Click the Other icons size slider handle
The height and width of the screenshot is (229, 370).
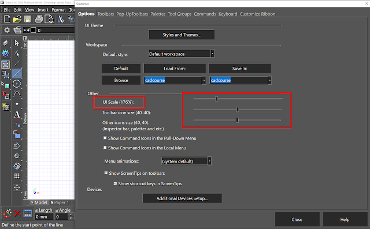tap(237, 120)
